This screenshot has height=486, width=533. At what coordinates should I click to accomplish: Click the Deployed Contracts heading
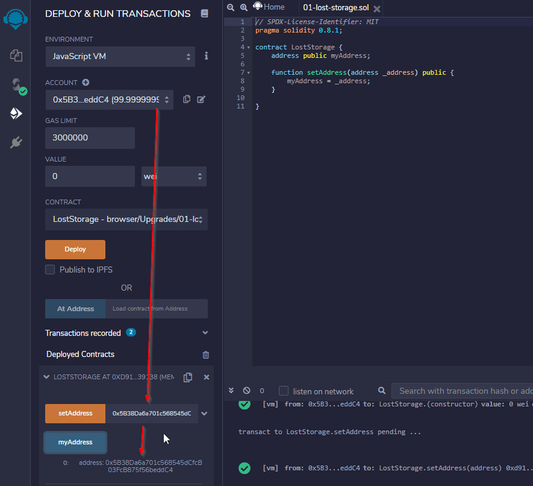(x=80, y=355)
